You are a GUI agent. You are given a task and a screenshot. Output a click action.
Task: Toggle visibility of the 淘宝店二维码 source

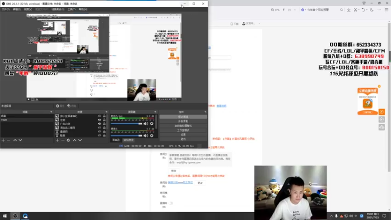(x=100, y=128)
